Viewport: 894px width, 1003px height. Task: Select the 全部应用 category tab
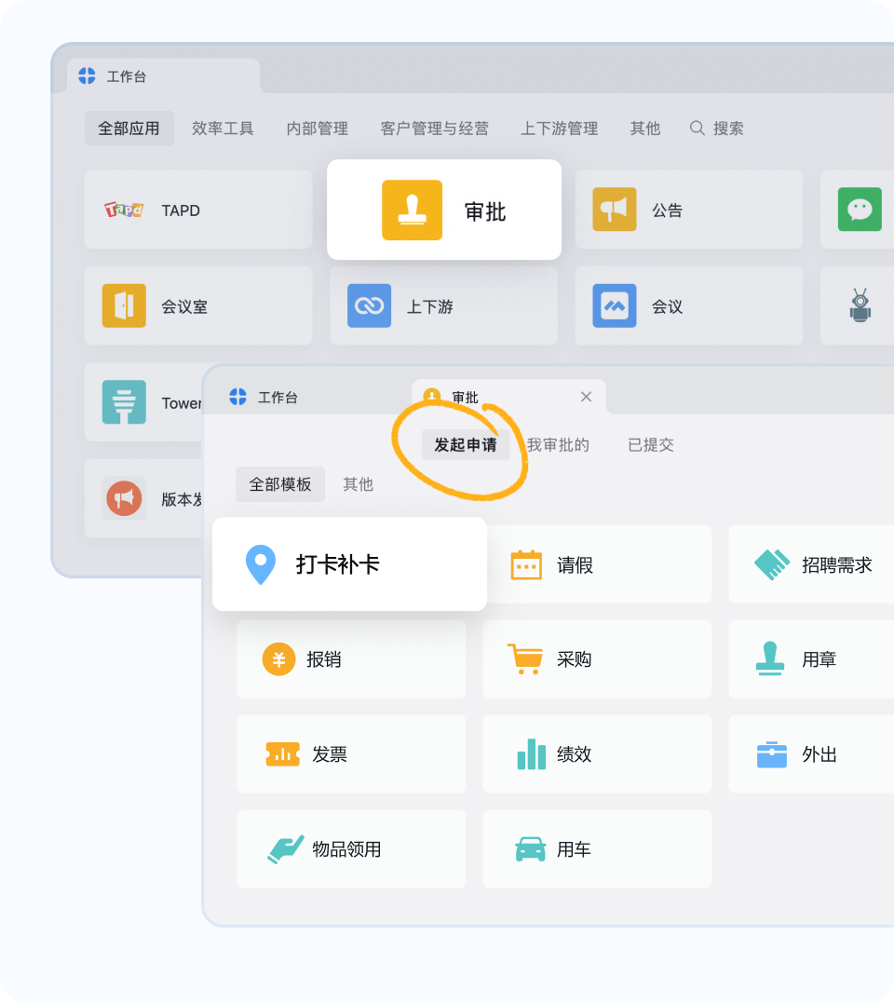click(129, 129)
